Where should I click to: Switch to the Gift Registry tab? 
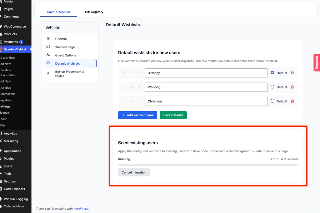94,12
